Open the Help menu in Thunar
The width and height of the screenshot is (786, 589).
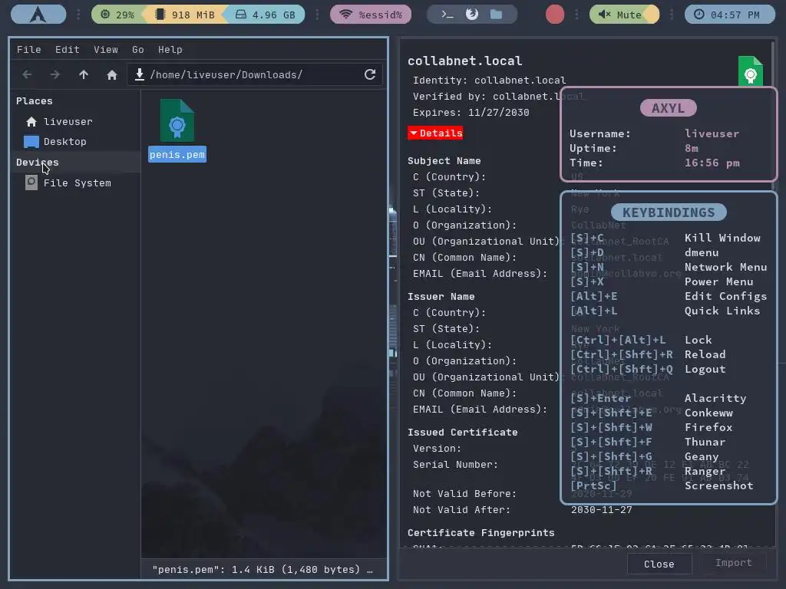[x=170, y=50]
